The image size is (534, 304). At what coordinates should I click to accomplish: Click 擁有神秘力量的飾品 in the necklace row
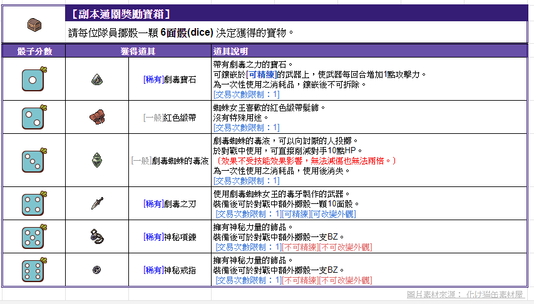coord(253,227)
